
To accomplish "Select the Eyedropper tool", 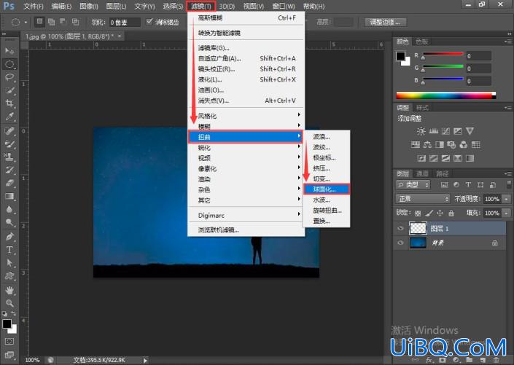I will tap(9, 117).
